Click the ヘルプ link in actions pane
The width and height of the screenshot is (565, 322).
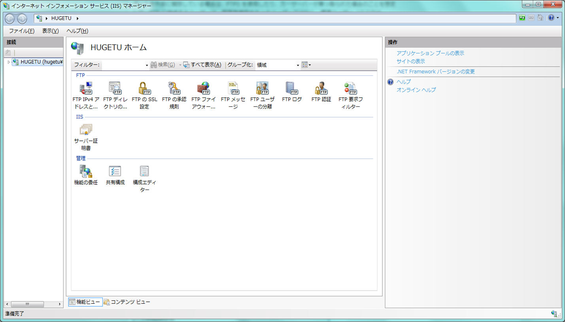coord(404,81)
